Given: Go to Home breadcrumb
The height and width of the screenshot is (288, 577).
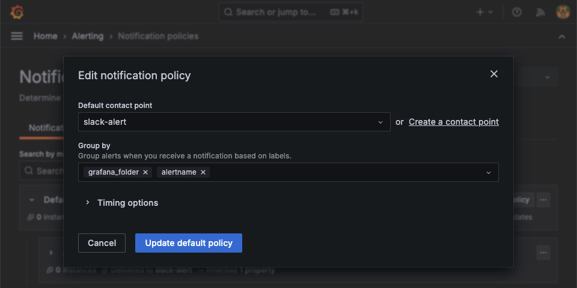Looking at the screenshot, I should pyautogui.click(x=45, y=36).
